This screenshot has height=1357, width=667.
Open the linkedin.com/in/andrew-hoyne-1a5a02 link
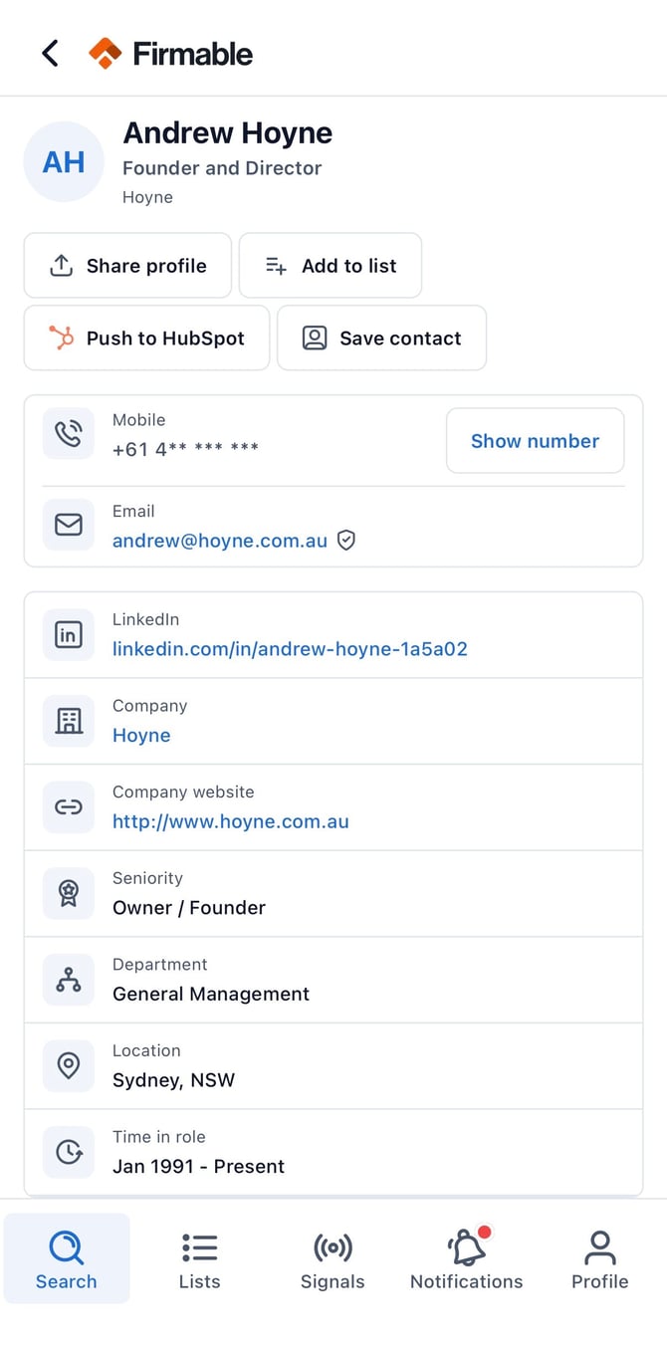tap(290, 649)
